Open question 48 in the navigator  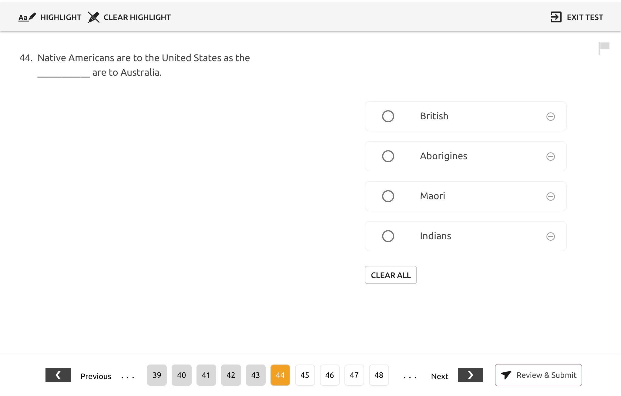(379, 375)
